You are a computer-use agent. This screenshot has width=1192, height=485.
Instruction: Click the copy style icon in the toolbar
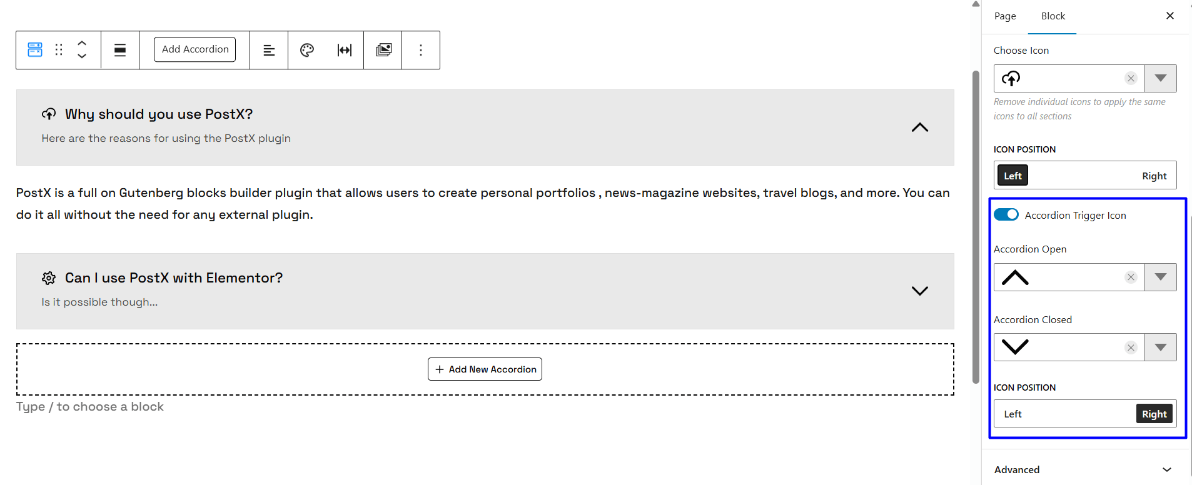coord(383,49)
